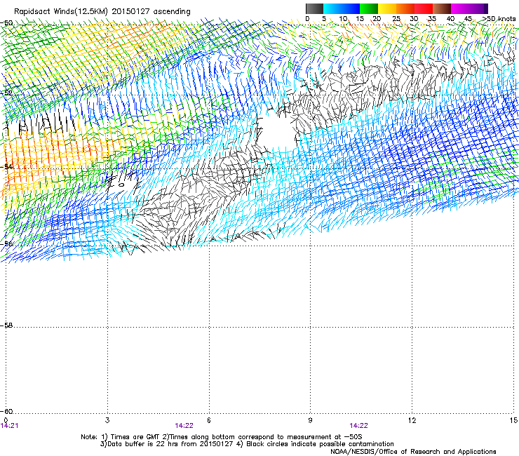Click the green 15-20 knots colorbar segment
Image resolution: width=519 pixels, height=456 pixels.
369,8
